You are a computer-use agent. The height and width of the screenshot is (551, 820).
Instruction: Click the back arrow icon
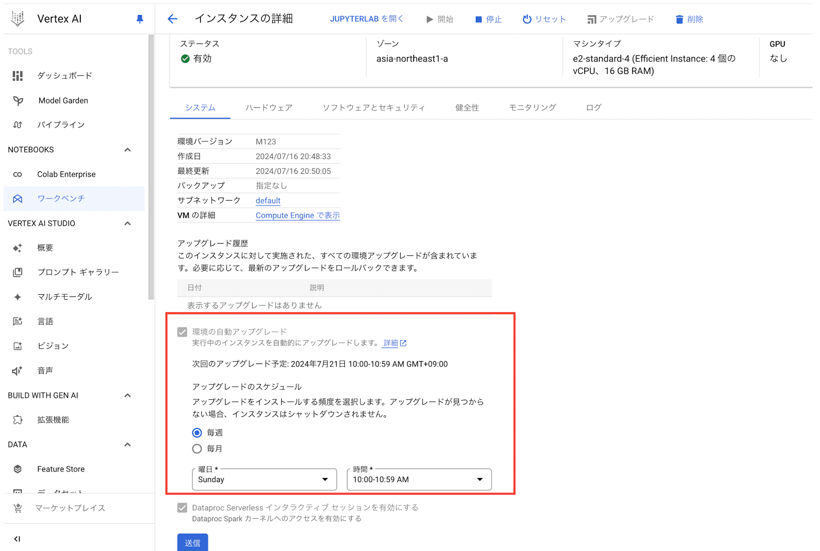pyautogui.click(x=173, y=19)
